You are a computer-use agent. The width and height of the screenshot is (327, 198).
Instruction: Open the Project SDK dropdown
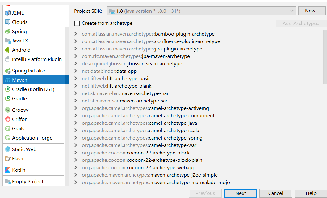coord(201,11)
